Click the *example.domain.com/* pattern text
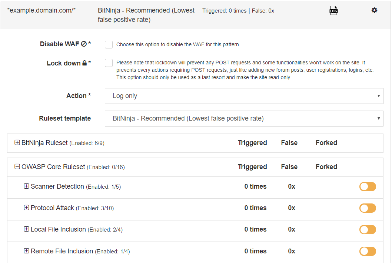 point(41,10)
